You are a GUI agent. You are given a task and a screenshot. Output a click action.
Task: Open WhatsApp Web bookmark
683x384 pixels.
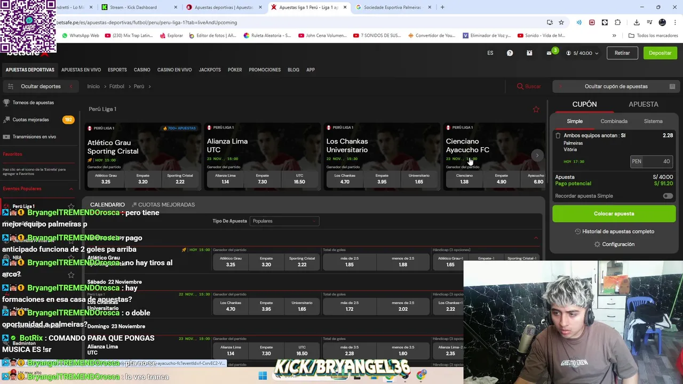click(x=81, y=36)
